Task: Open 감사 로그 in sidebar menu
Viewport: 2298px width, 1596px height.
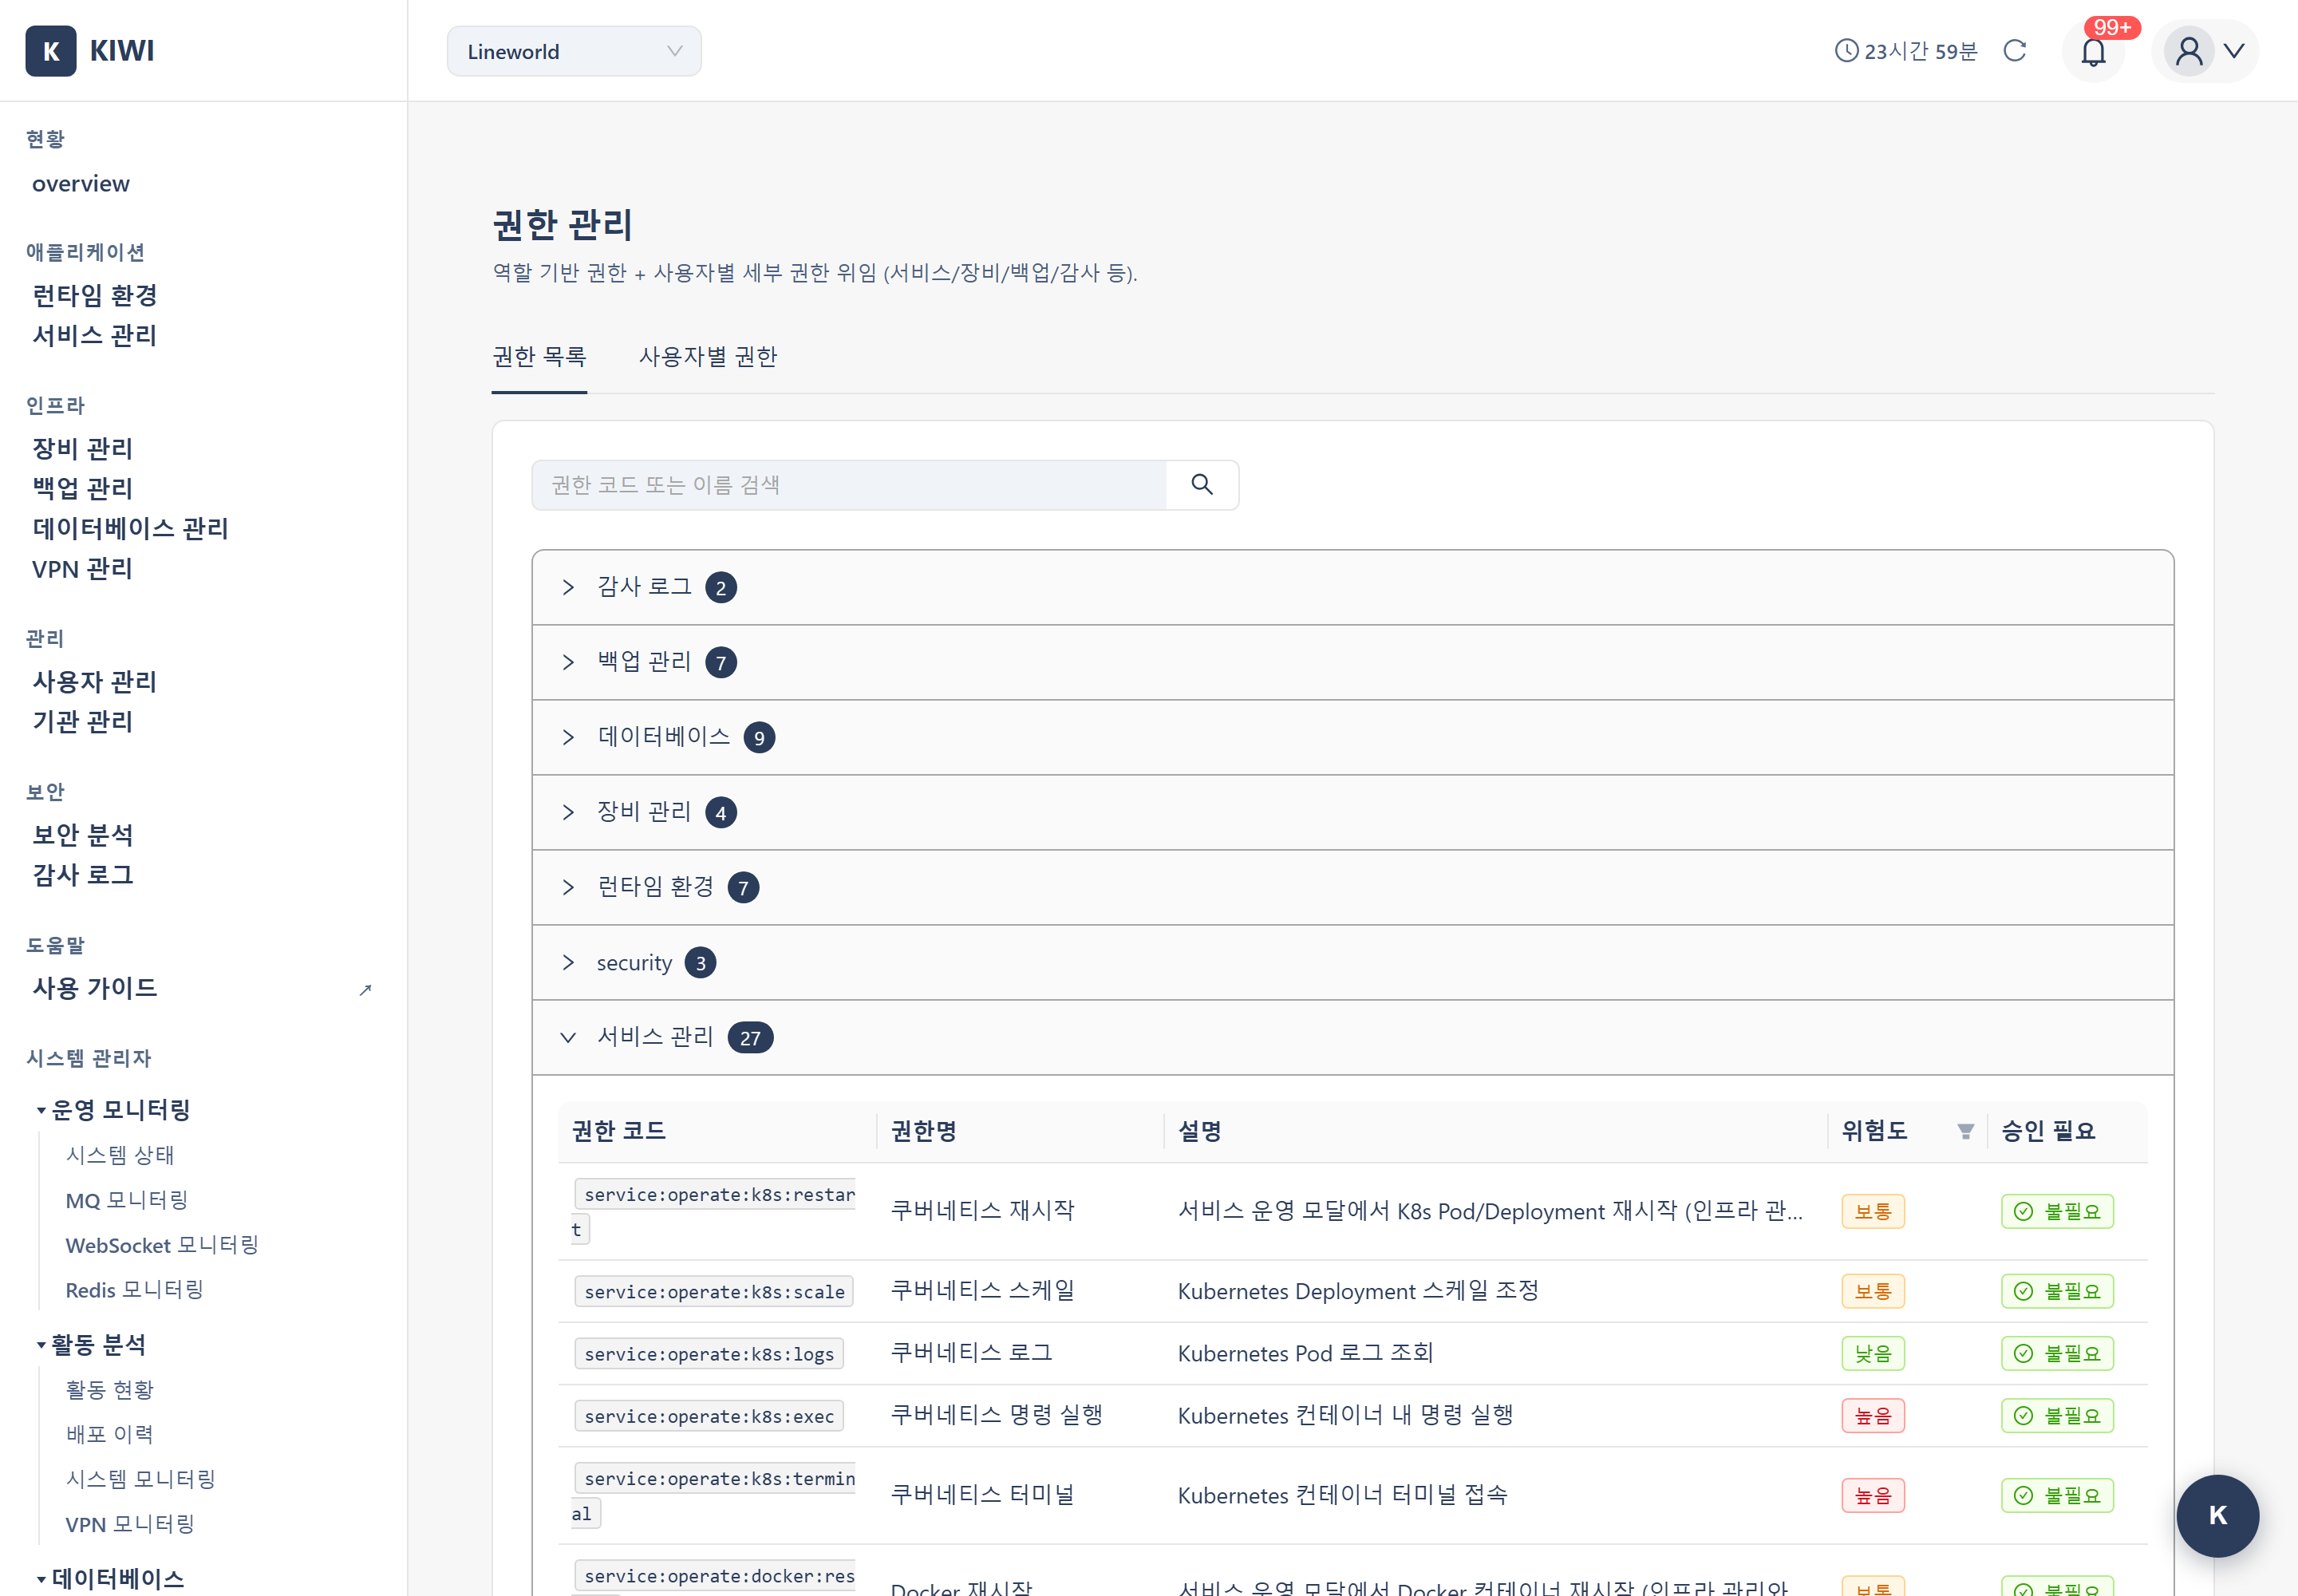Action: pos(83,874)
